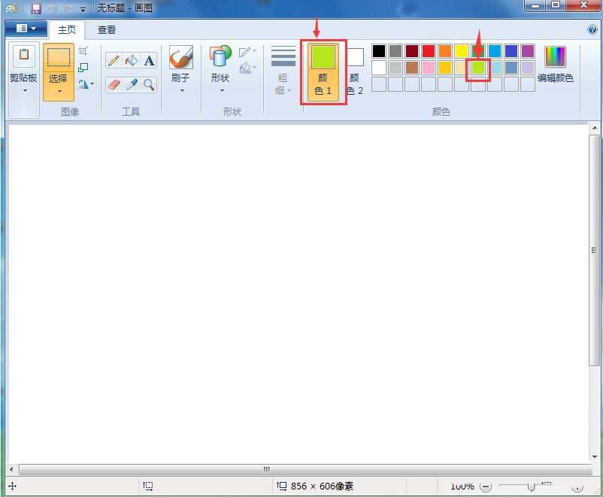Screen dimensions: 603x497
Task: Click the Paint application icon in title bar
Action: point(11,8)
